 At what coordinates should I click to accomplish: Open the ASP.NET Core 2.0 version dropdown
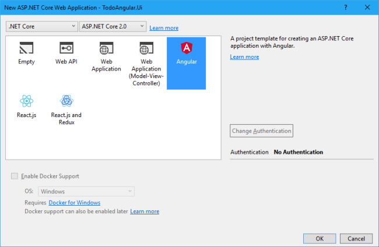click(x=113, y=26)
